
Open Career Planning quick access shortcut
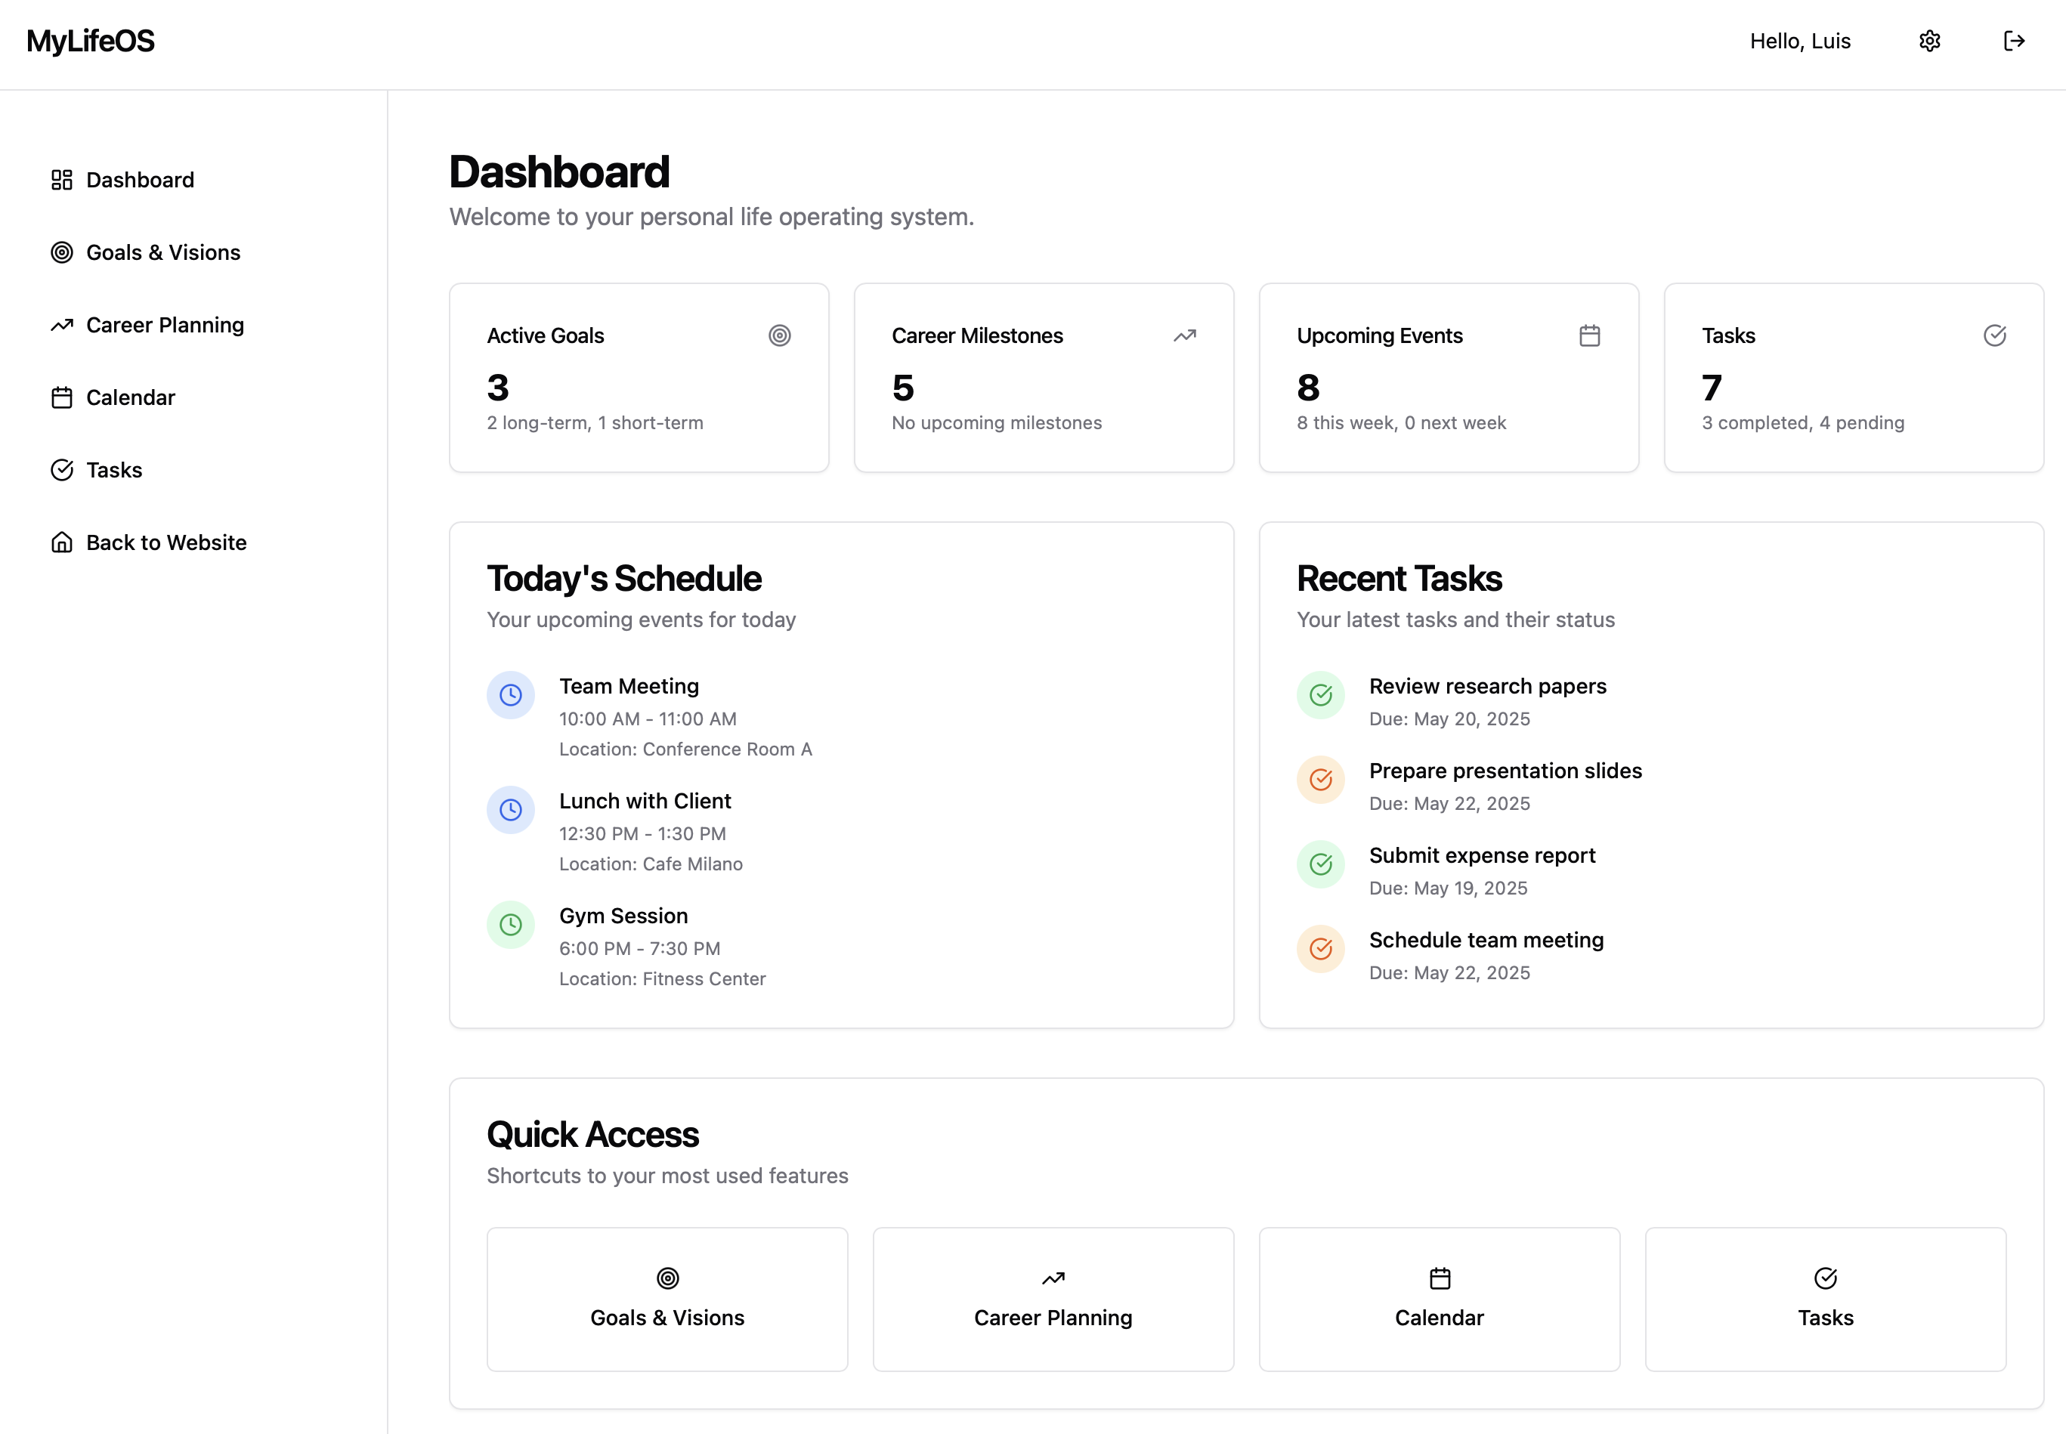pos(1053,1300)
